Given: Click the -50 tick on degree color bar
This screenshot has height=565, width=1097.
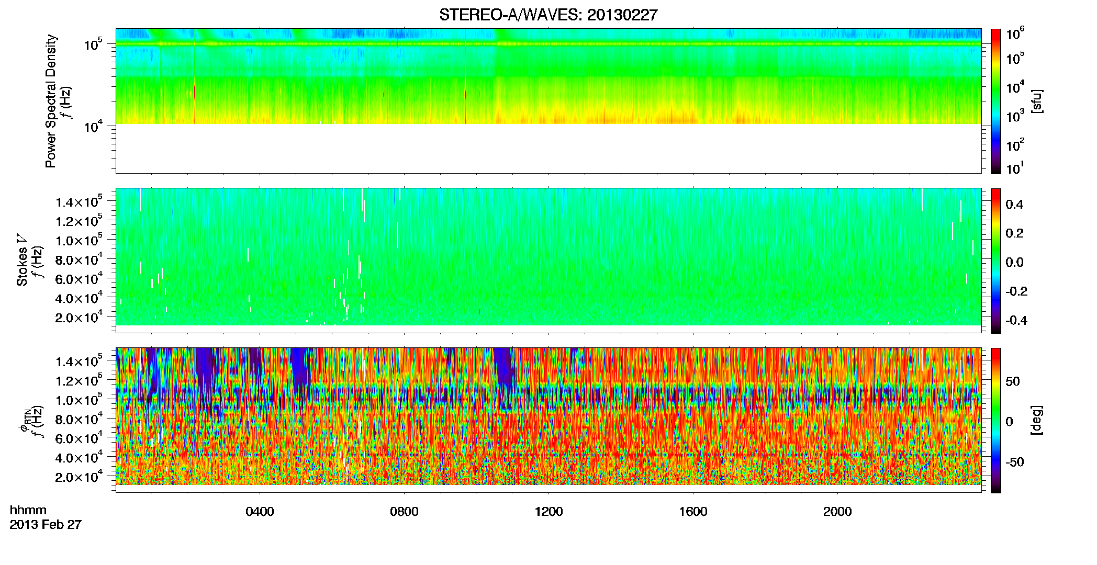Looking at the screenshot, I should 1015,462.
